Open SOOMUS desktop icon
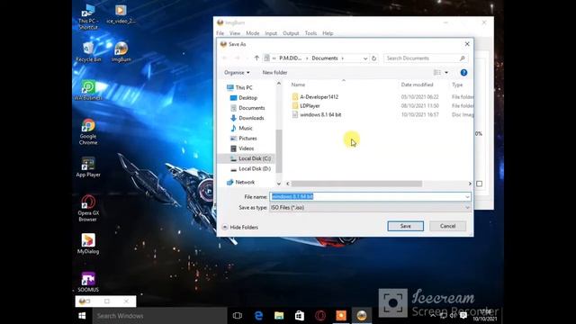This screenshot has height=324, width=576. tap(88, 282)
